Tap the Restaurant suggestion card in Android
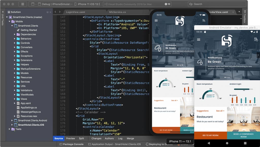The width and height of the screenshot is (260, 147). pyautogui.click(x=210, y=119)
